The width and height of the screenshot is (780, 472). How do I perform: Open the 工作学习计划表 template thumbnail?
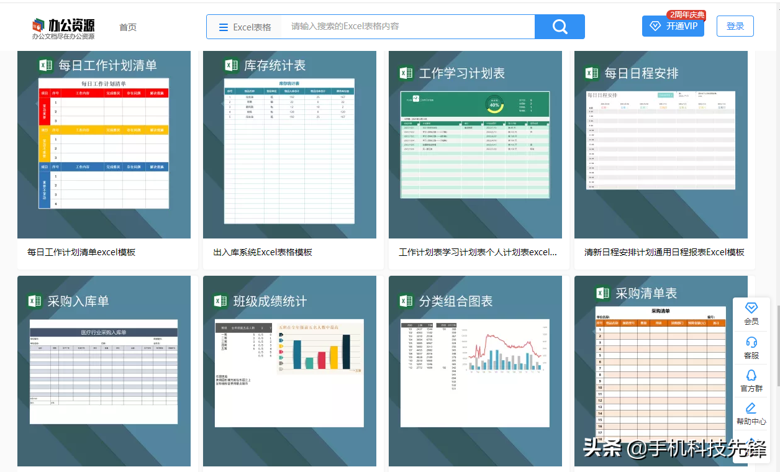pos(475,144)
